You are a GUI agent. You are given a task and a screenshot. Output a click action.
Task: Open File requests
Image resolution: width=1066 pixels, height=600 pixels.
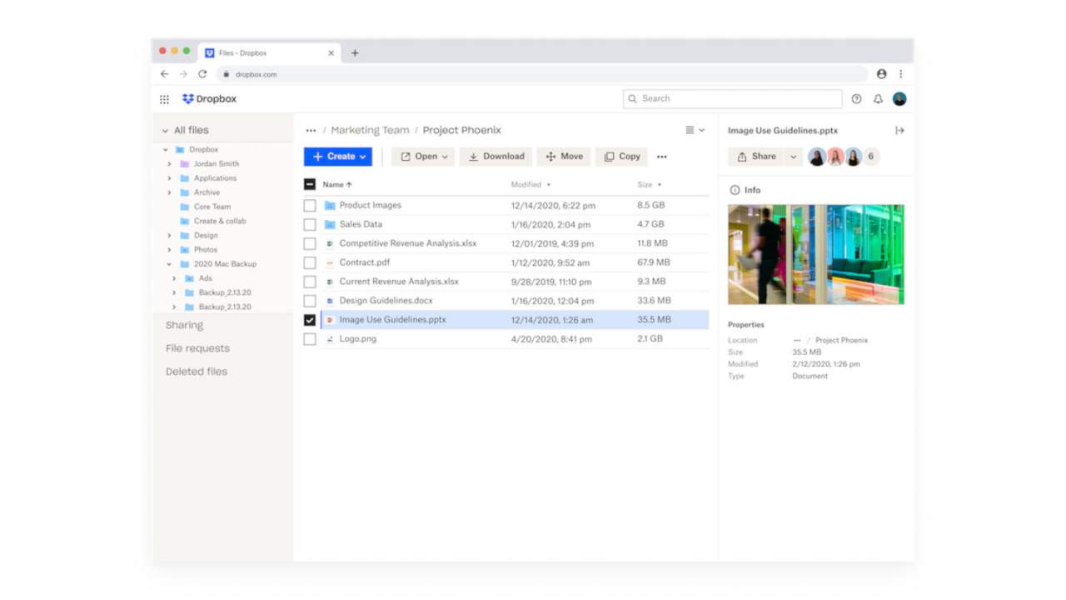(197, 348)
